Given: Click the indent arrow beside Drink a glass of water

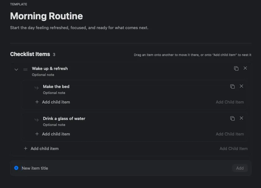Looking at the screenshot, I should (36, 120).
